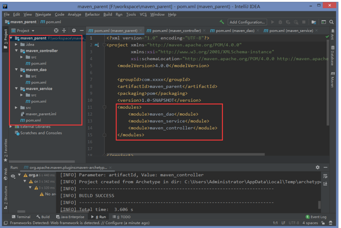This screenshot has height=228, width=341.
Task: Toggle soft-wrap icon in Run console
Action: (325, 176)
